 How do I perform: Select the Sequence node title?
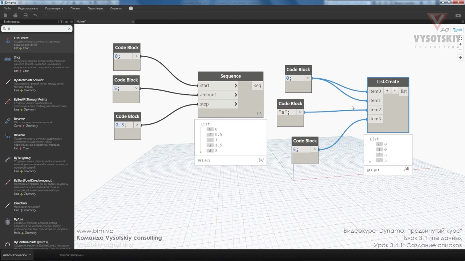click(x=231, y=76)
